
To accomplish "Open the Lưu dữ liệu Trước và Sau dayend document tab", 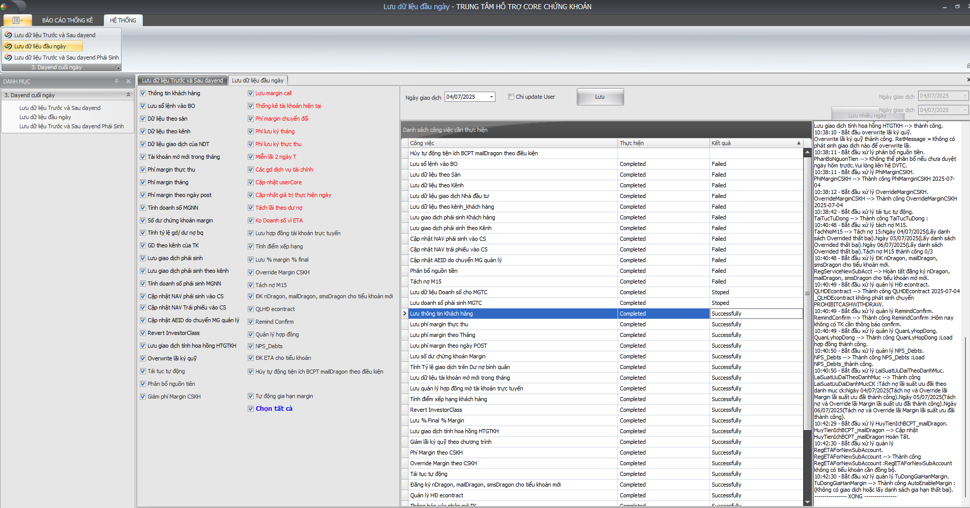I will point(182,80).
